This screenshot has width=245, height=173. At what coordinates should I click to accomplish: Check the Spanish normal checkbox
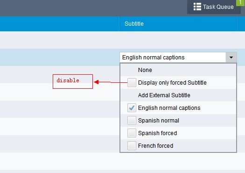point(132,120)
